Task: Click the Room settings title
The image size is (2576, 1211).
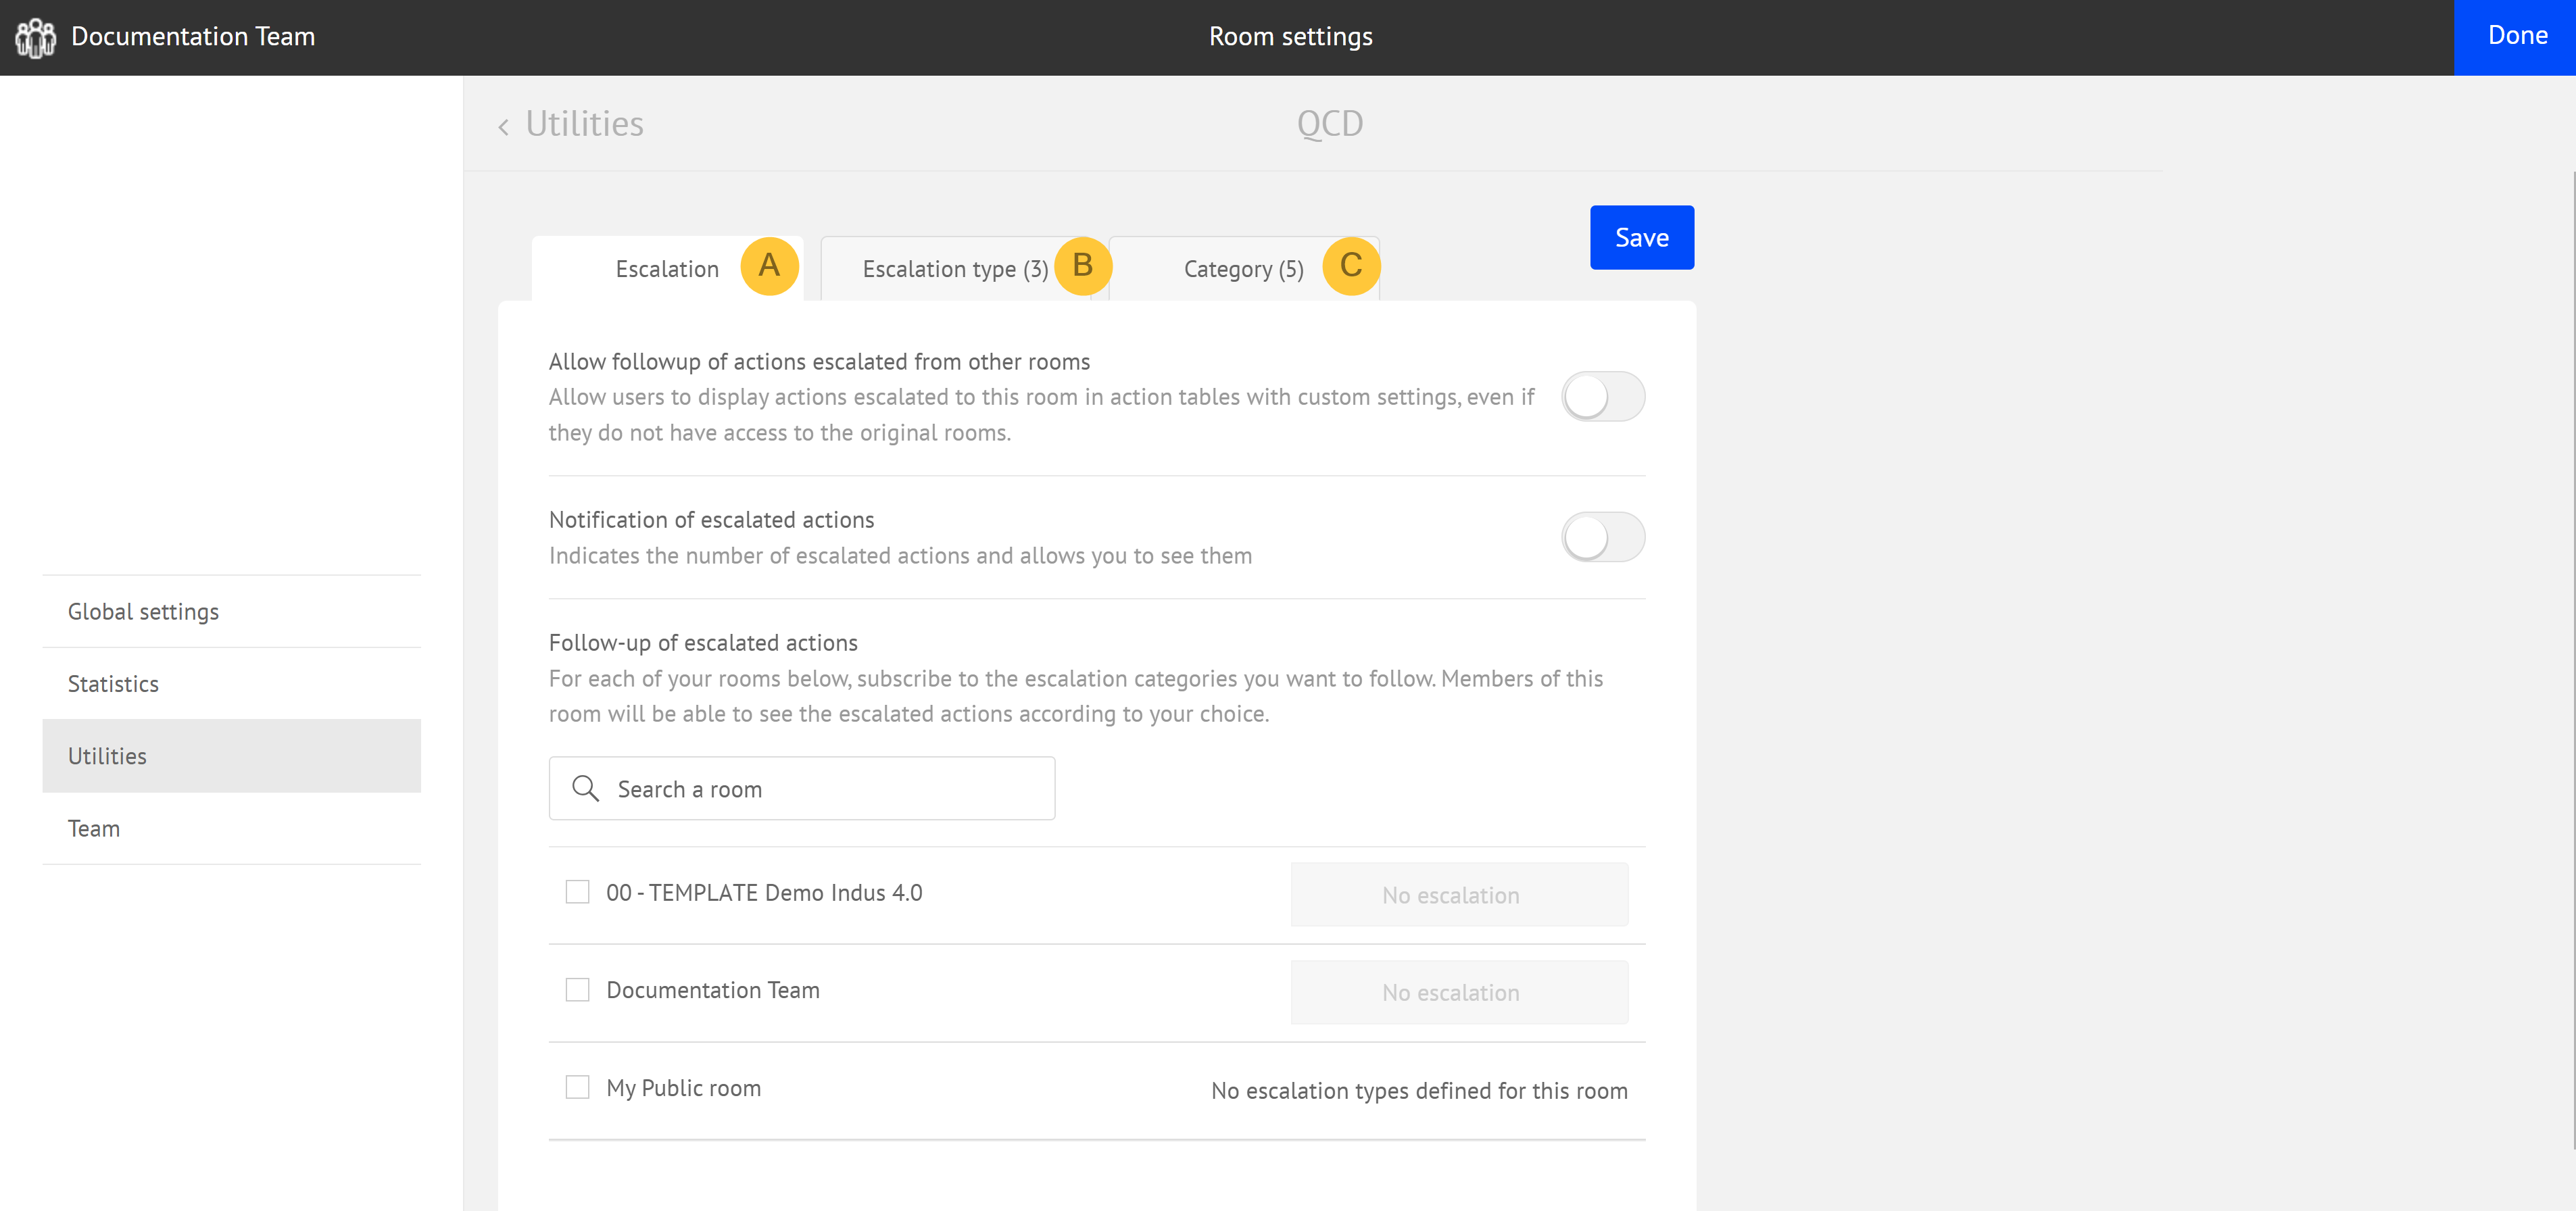Action: coord(1290,37)
